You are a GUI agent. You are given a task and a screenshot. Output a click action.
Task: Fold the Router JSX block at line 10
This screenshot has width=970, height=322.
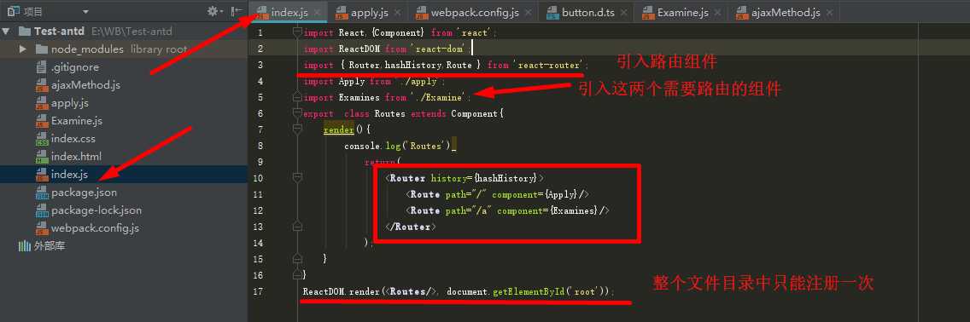tap(297, 178)
